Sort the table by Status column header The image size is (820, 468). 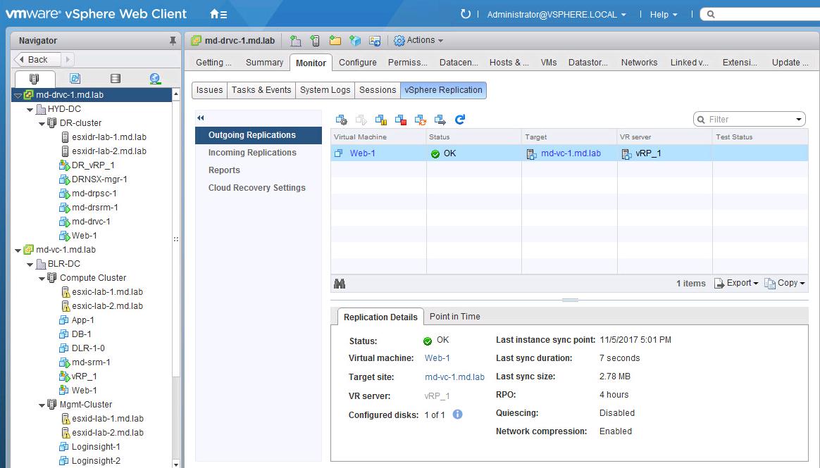pyautogui.click(x=473, y=137)
